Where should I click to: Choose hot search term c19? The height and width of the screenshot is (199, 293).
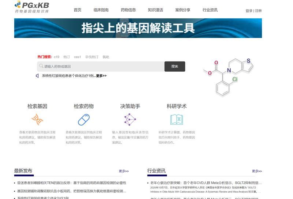click(56, 57)
